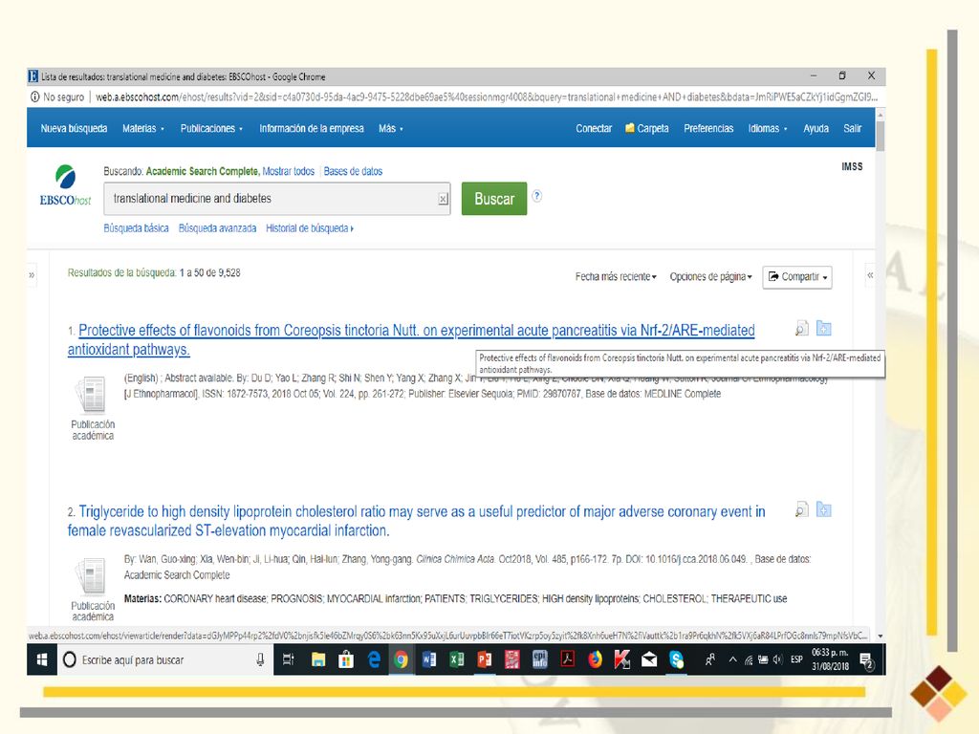Open the search help question mark icon

pos(536,196)
